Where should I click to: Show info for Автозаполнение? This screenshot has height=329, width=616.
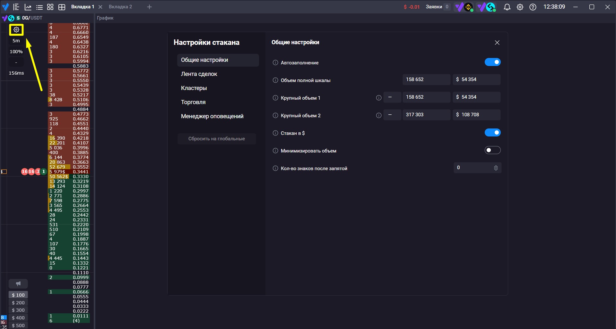[275, 62]
